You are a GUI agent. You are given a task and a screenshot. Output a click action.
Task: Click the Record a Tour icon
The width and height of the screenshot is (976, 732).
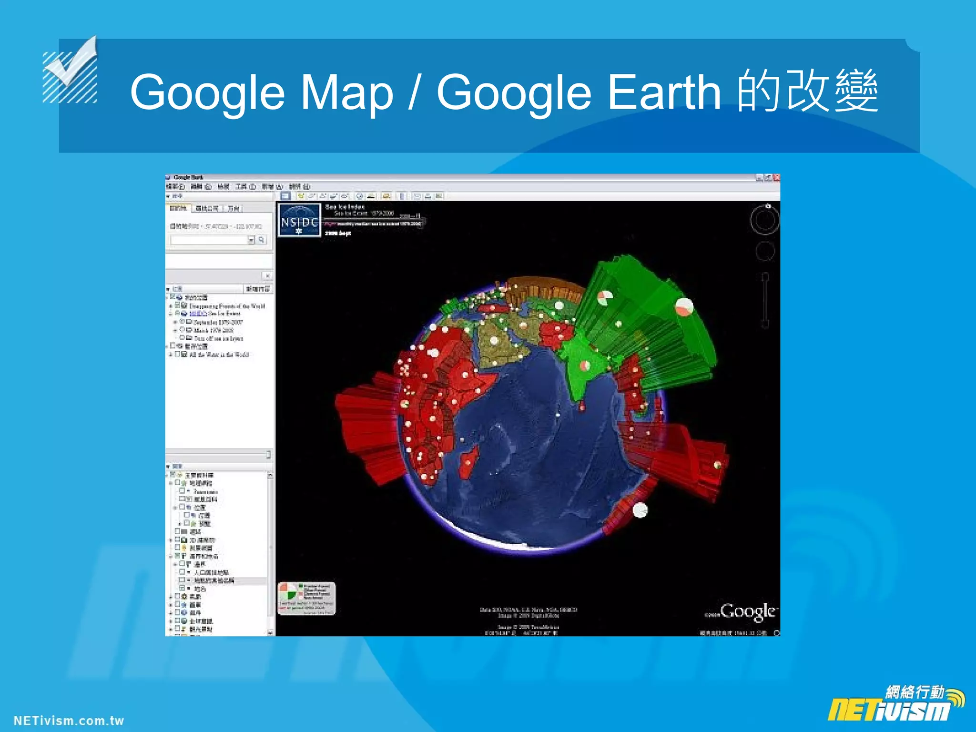(345, 196)
